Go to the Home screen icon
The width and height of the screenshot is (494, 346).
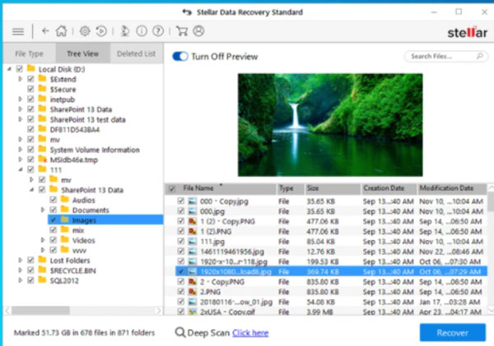(x=61, y=31)
